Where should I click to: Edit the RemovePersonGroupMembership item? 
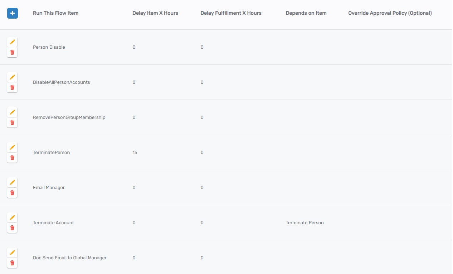pyautogui.click(x=12, y=112)
